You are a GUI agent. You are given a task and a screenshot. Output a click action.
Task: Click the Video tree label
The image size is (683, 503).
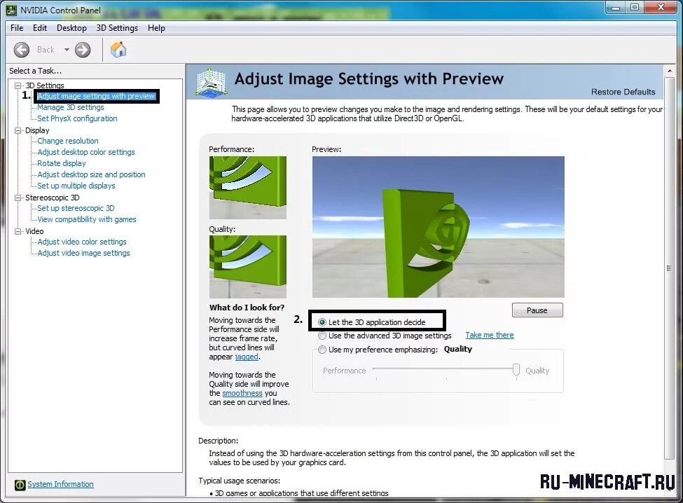[34, 231]
